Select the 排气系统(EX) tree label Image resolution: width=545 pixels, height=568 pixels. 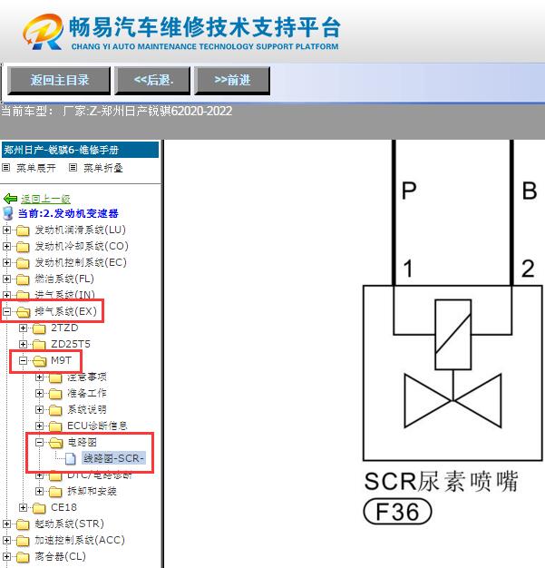(x=66, y=311)
